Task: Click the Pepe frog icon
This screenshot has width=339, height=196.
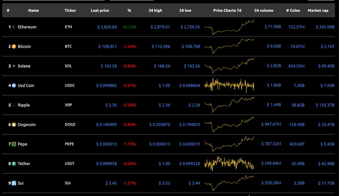Action: (14, 144)
